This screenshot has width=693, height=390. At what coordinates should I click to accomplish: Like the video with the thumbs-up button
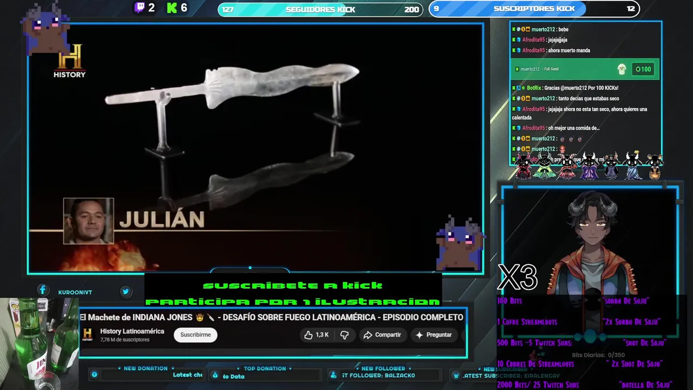click(x=317, y=335)
